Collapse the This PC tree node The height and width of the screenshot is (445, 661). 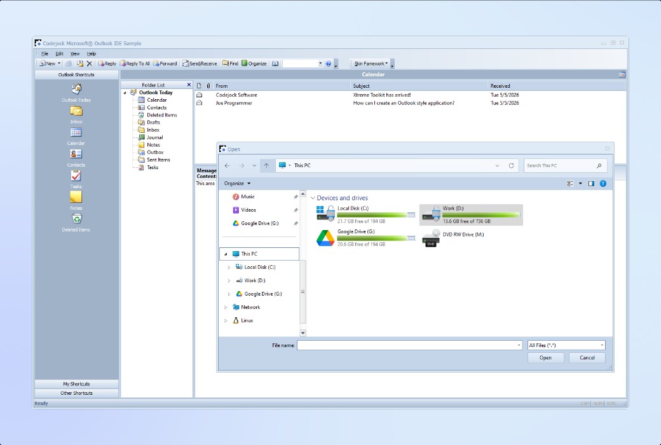click(x=226, y=254)
